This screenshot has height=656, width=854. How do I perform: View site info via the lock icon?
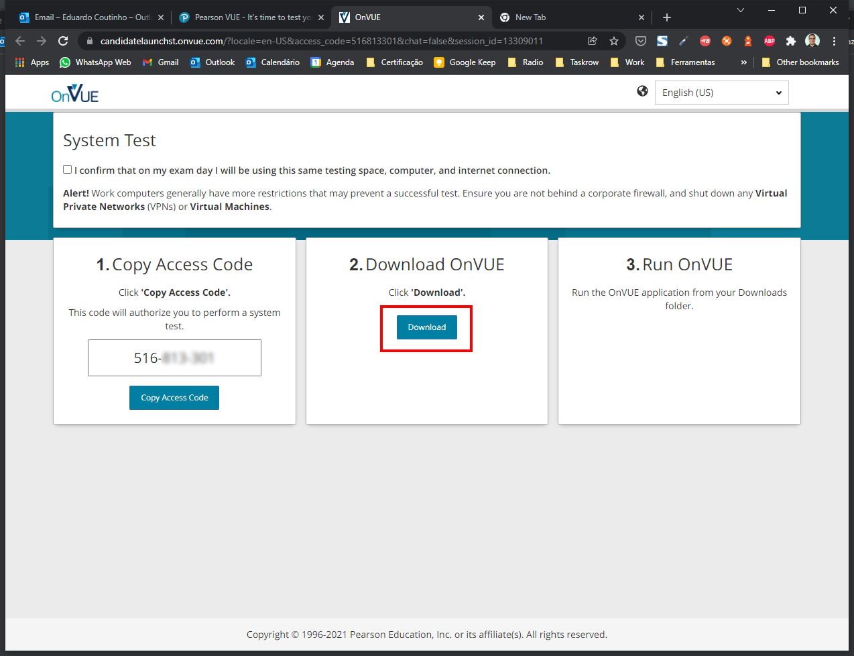click(90, 41)
